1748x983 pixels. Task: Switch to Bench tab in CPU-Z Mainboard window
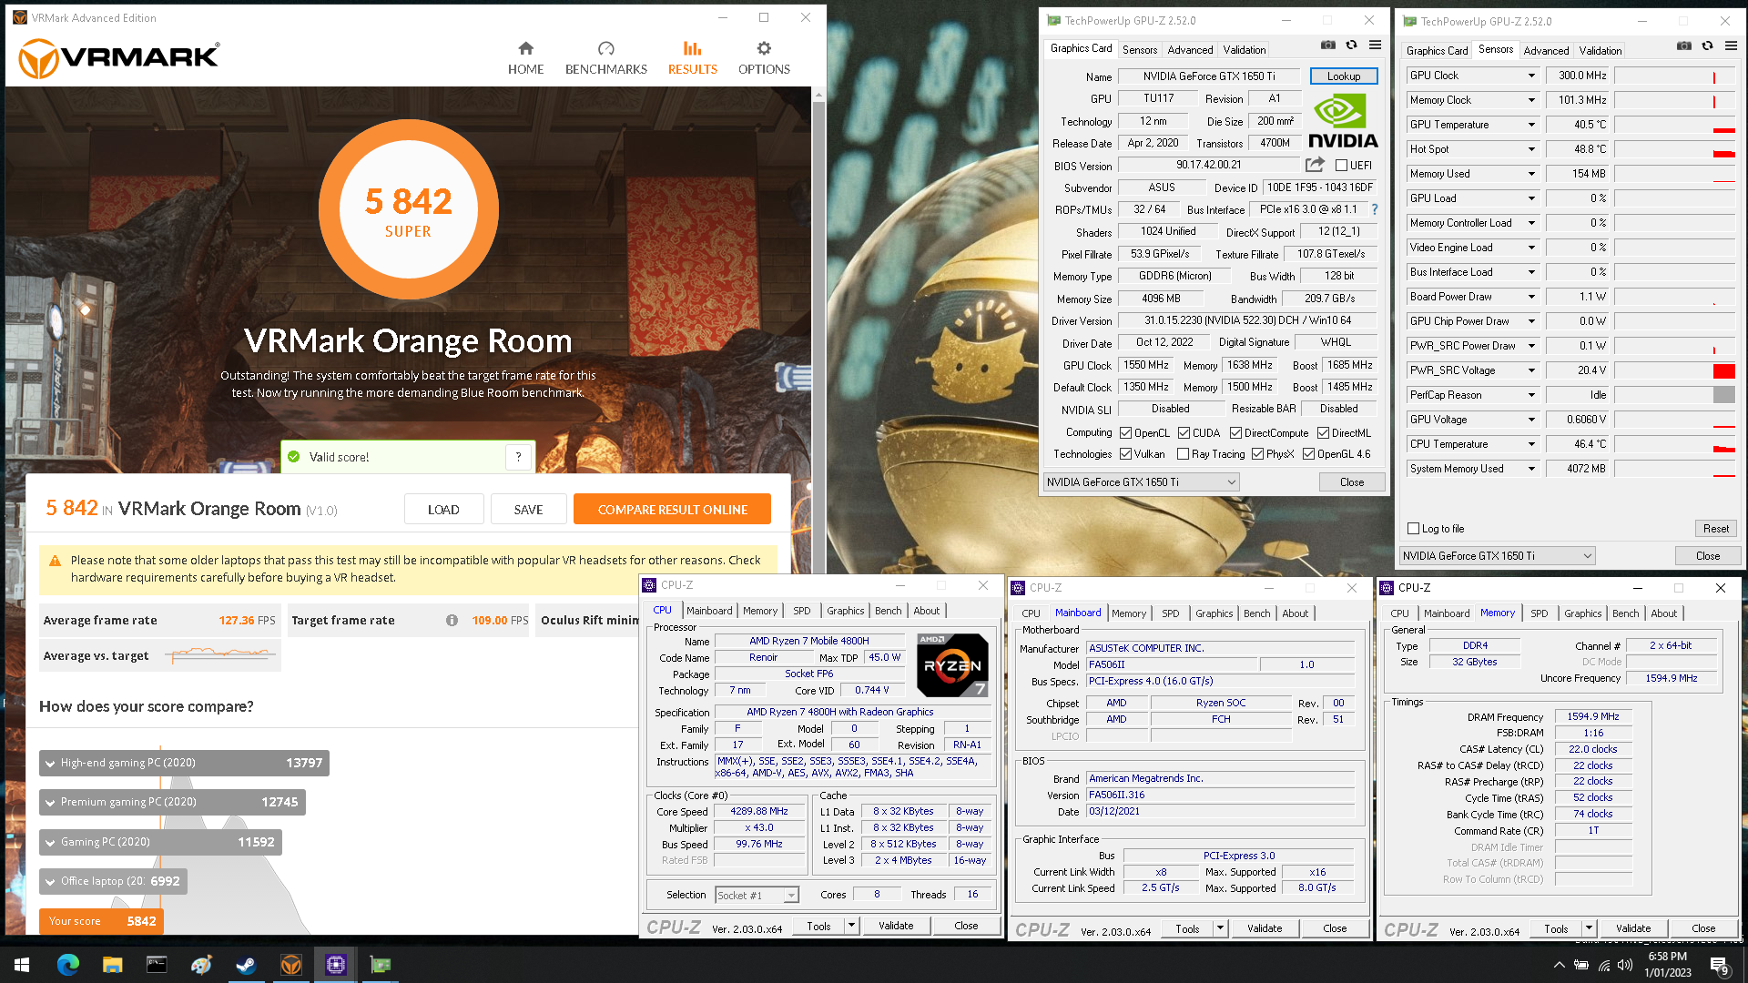1256,613
